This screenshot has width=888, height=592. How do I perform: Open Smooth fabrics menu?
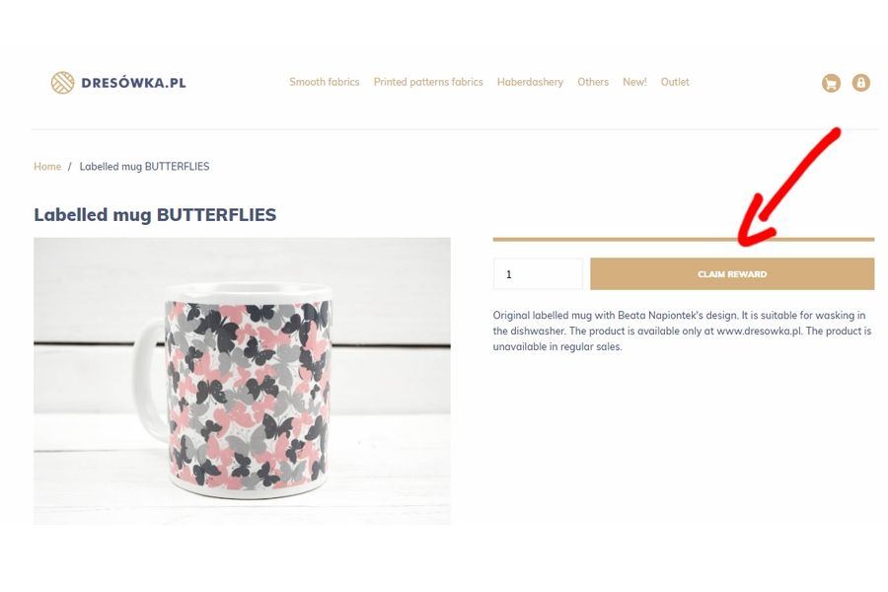(x=325, y=82)
